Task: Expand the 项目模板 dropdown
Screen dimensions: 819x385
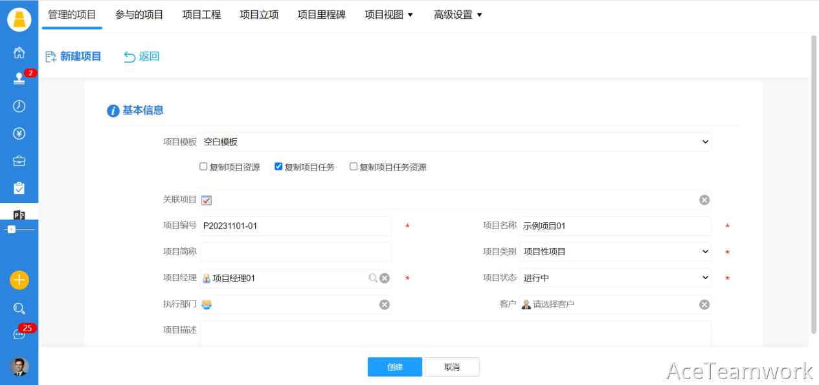Action: tap(454, 142)
